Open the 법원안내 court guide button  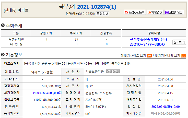[102, 14]
